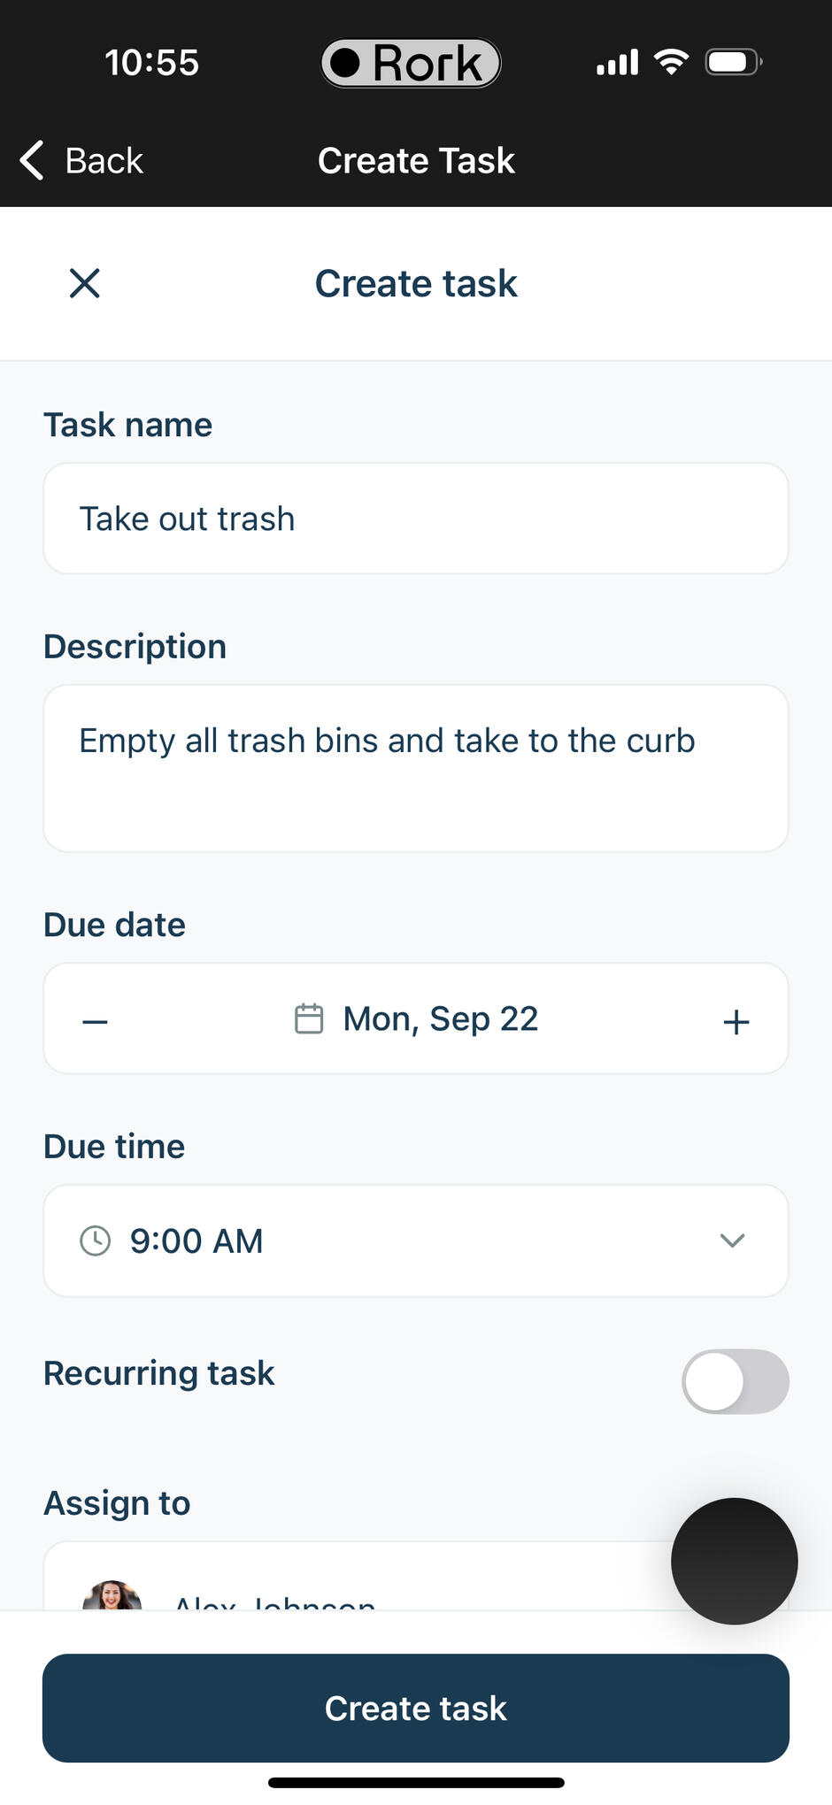Screen dimensions: 832x1805
Task: Tap the Back navigation label
Action: [104, 160]
